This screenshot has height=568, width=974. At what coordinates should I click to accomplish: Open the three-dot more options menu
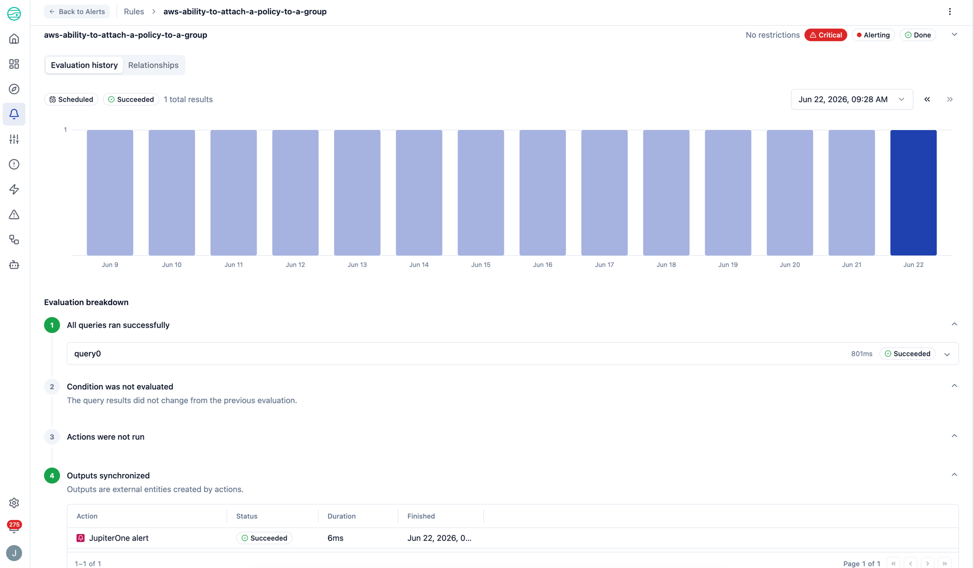pyautogui.click(x=950, y=12)
